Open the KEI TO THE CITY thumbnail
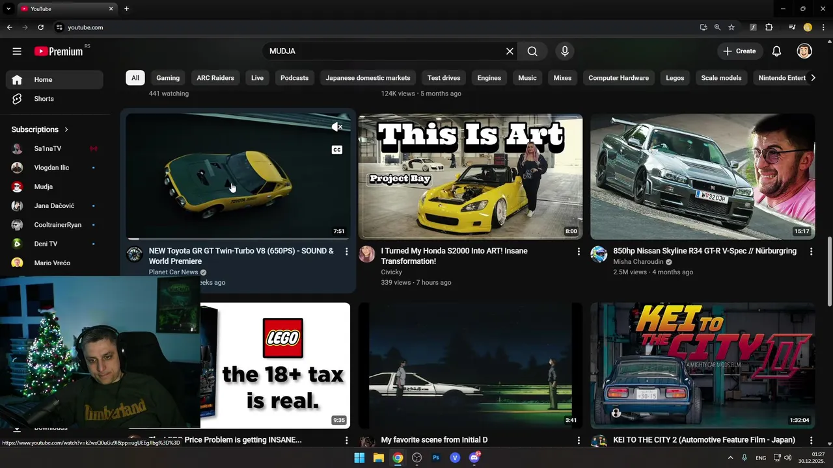 click(x=703, y=365)
